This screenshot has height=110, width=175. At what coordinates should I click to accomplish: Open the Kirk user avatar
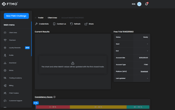[x=139, y=4]
